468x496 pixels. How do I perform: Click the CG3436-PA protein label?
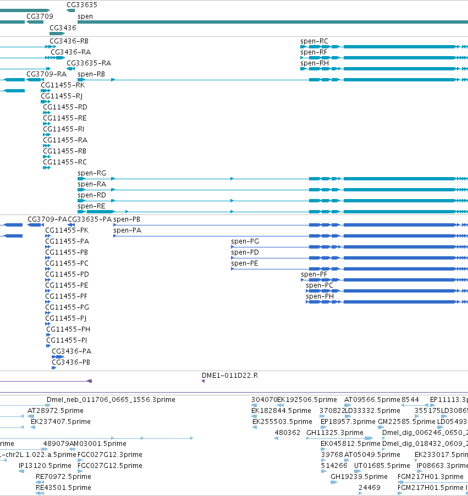(x=71, y=351)
